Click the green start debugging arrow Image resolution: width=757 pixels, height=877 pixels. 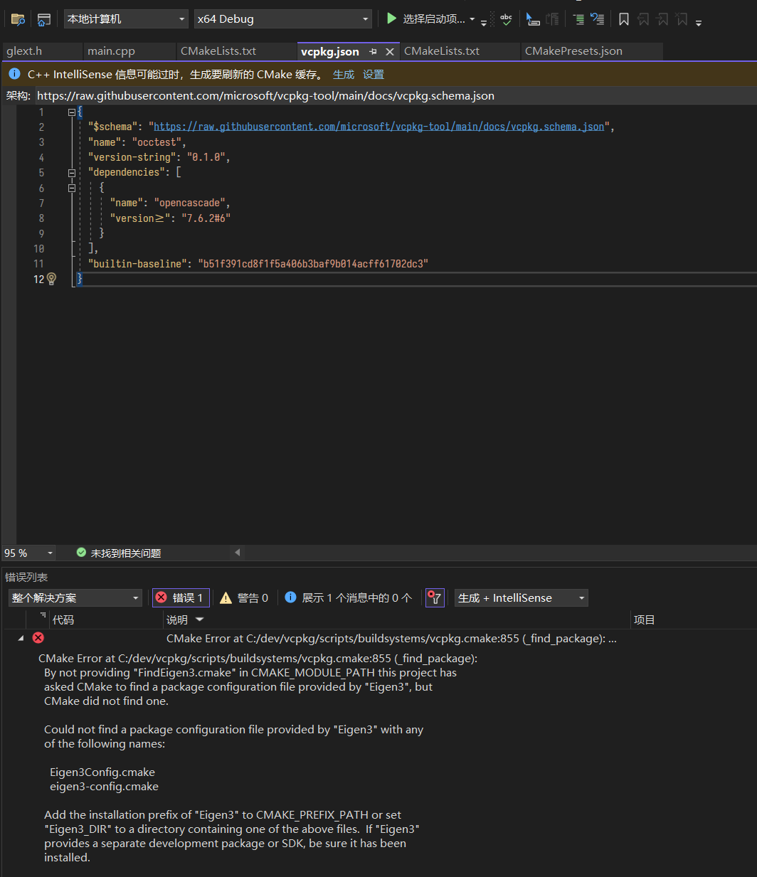[391, 18]
